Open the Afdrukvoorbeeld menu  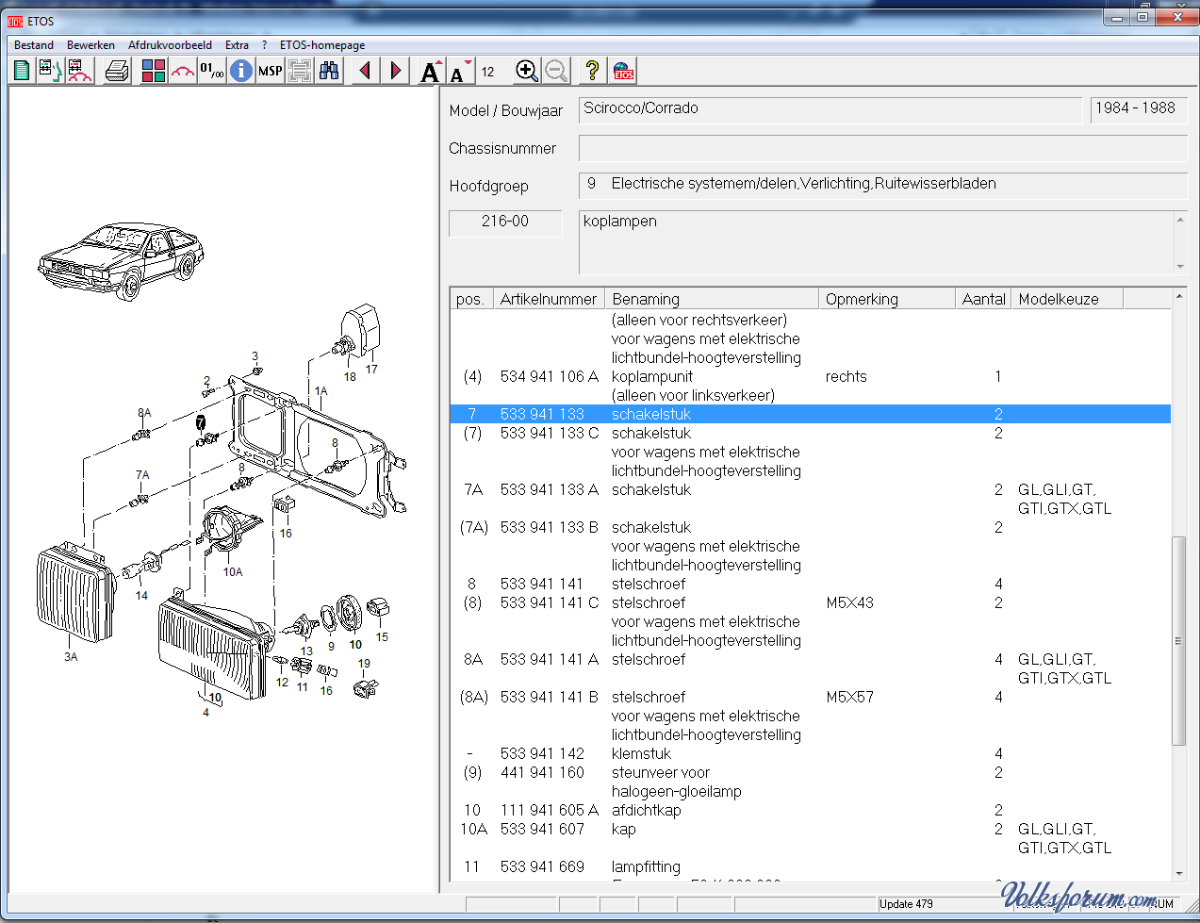click(171, 45)
